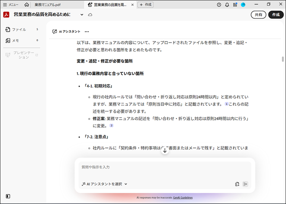Image resolution: width=286 pixels, height=204 pixels.
Task: Open the メニュー hamburger menu
Action: click(11, 5)
